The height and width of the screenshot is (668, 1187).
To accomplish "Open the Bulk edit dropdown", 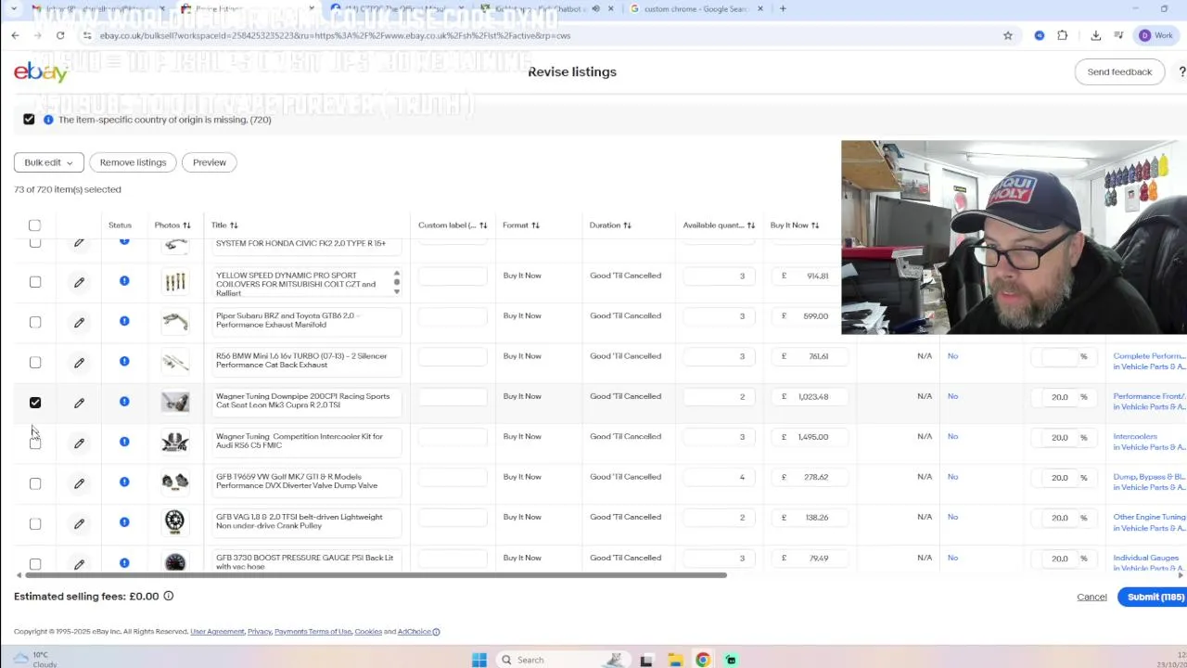I will (48, 162).
